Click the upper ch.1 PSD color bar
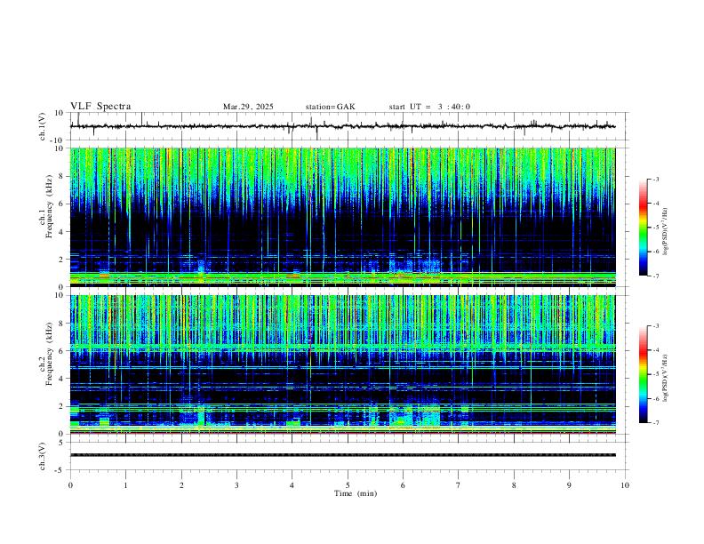This screenshot has height=544, width=704. [x=643, y=228]
